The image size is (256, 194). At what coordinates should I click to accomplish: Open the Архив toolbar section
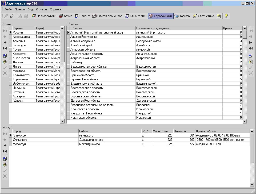65,16
